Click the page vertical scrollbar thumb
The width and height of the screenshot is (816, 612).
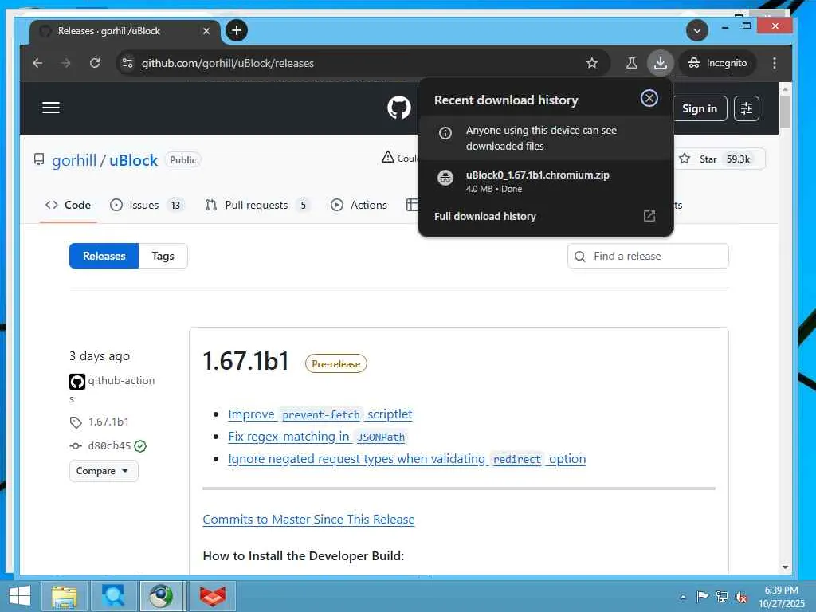pos(785,112)
